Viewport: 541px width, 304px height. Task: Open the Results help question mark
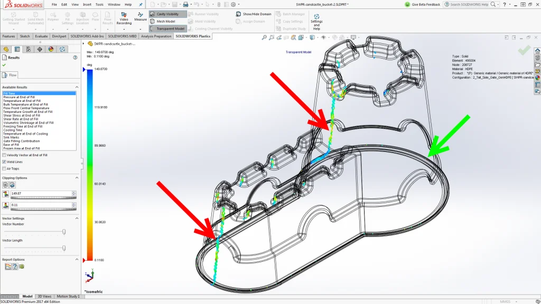75,58
